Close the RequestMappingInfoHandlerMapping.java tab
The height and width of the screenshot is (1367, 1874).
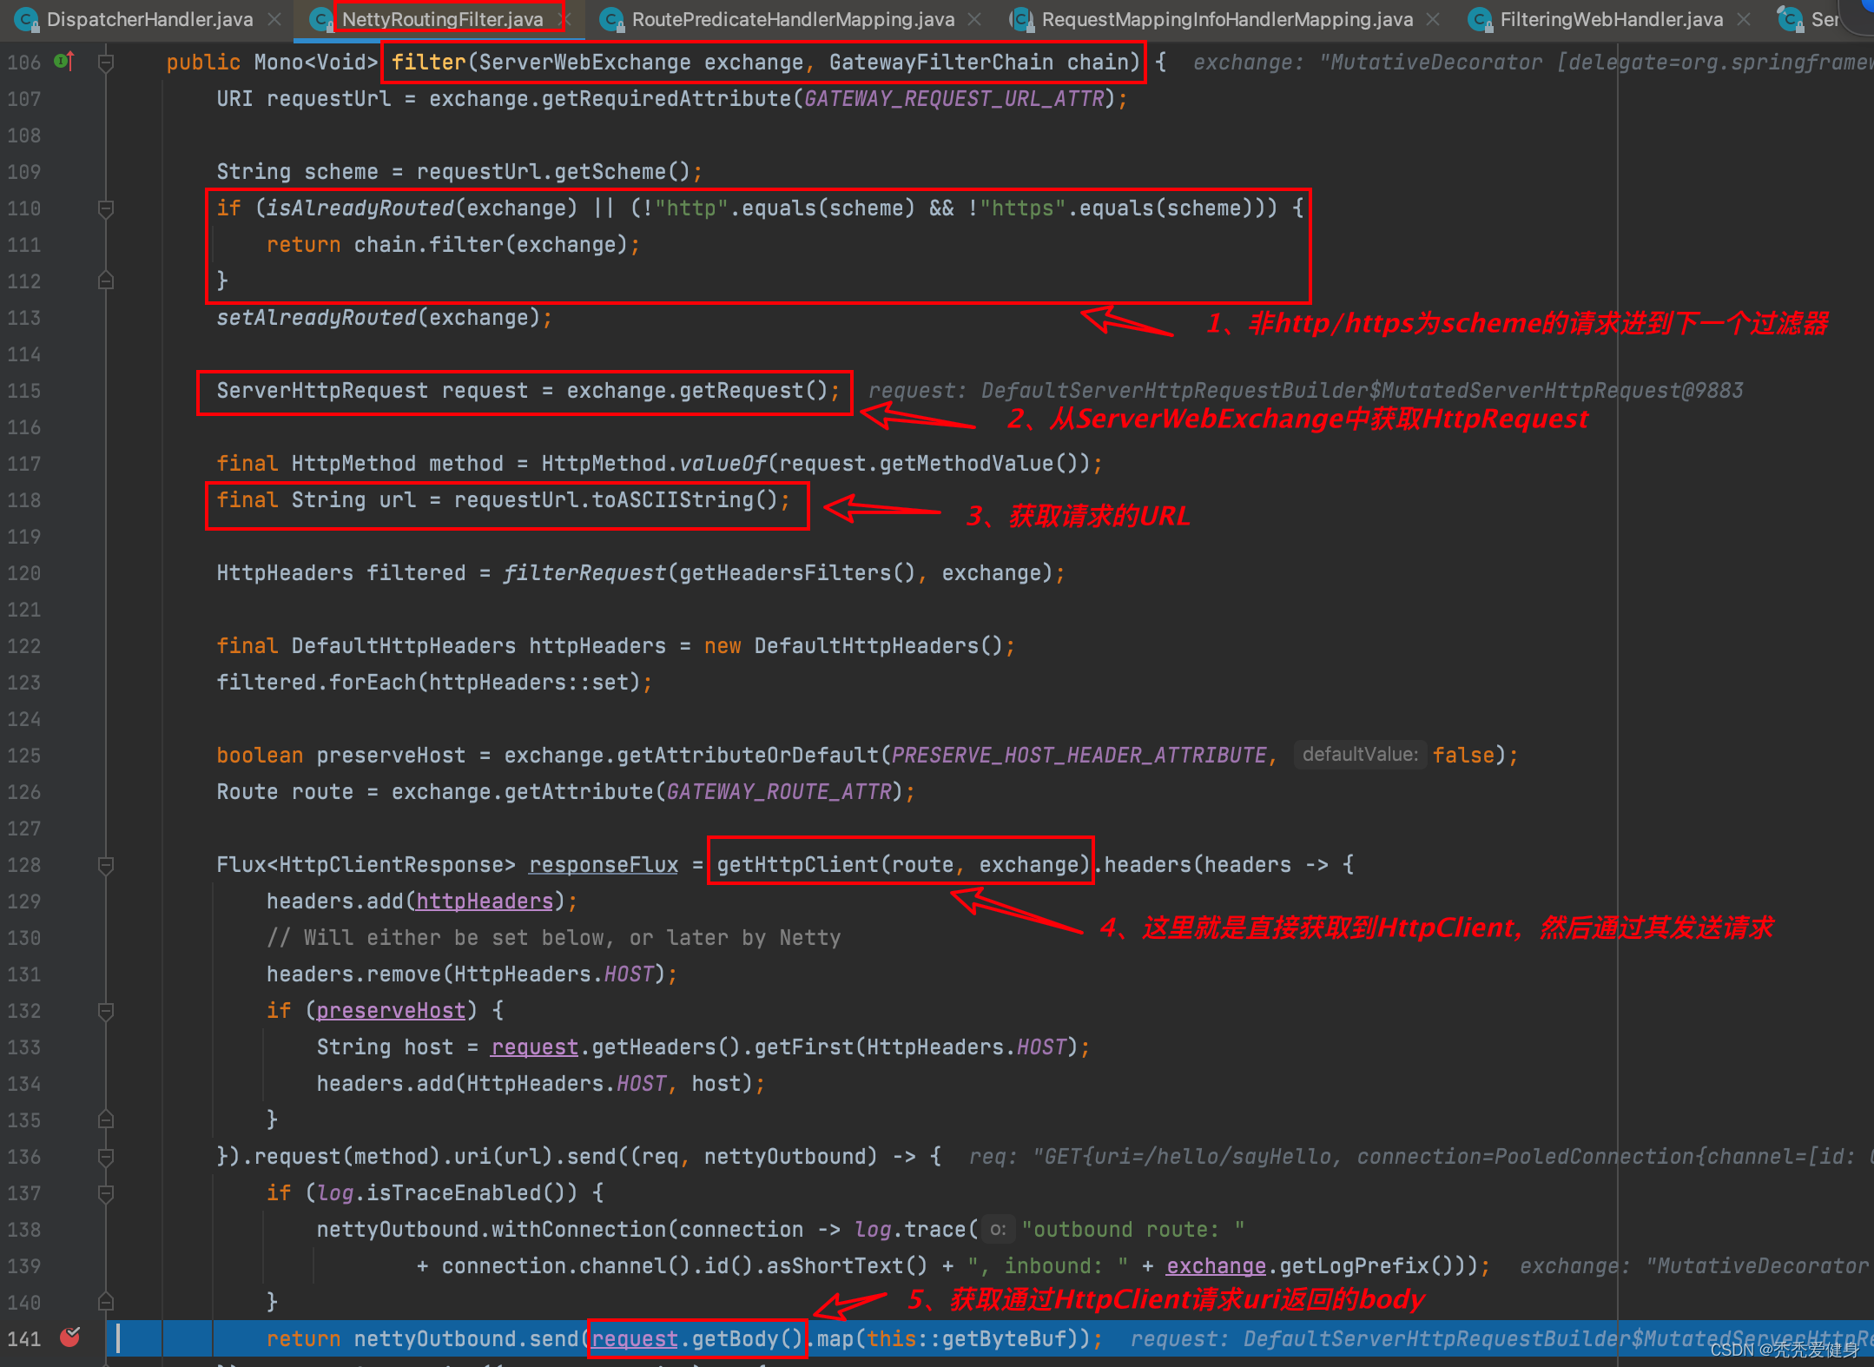tap(1433, 19)
